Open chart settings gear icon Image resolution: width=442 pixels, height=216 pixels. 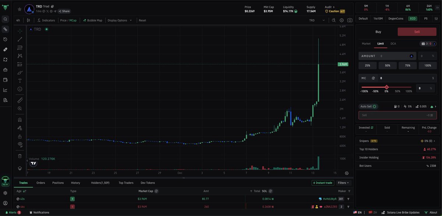coord(342,20)
